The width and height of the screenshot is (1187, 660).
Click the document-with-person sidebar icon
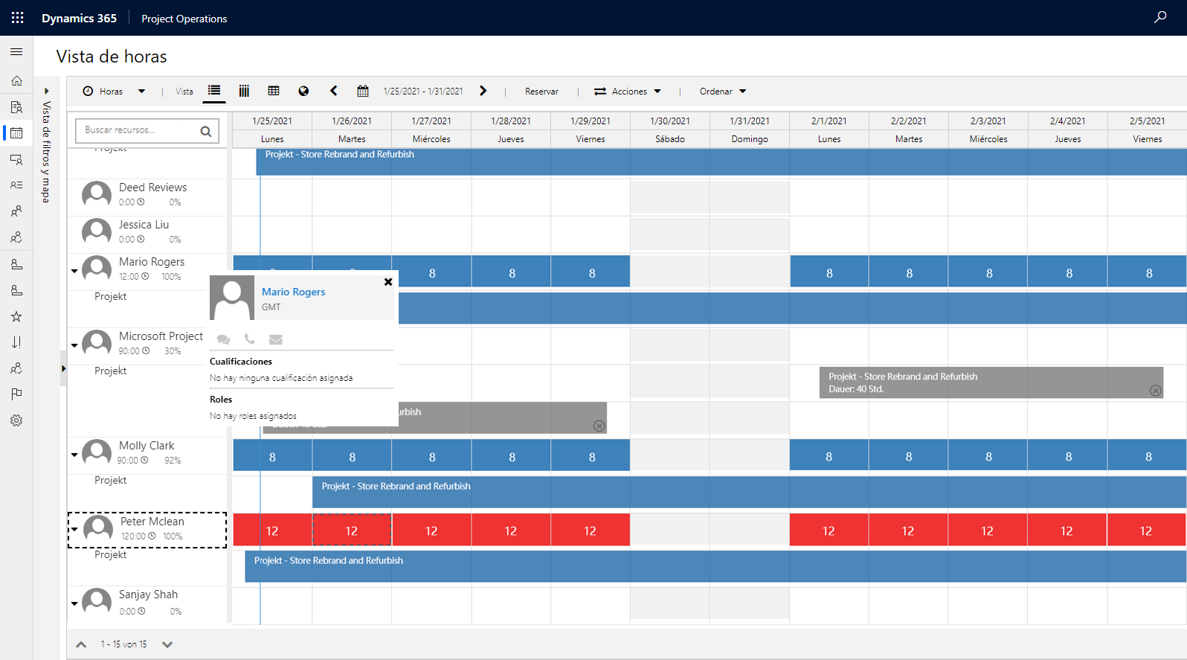16,107
